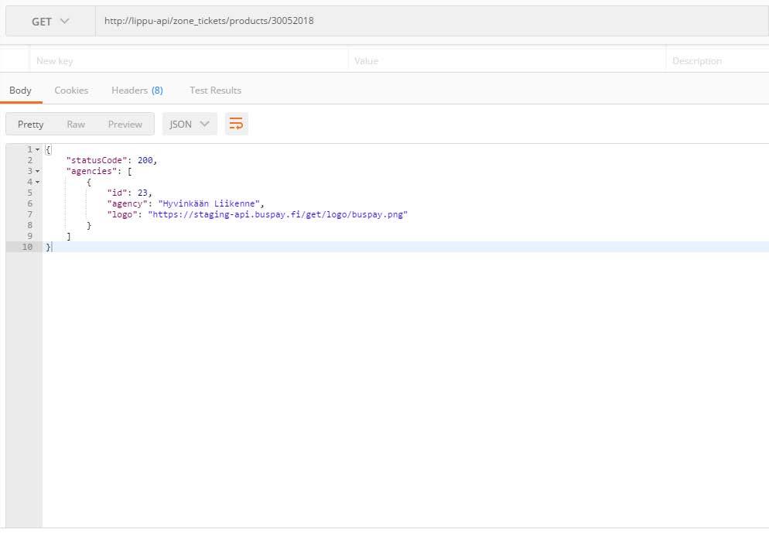Collapse the agencies array on line 3
Screen dimensions: 769x550
pos(37,171)
